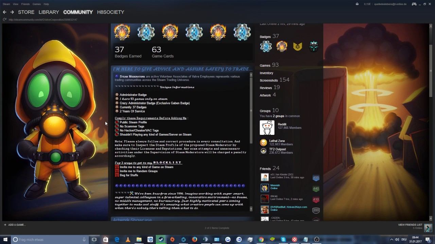
Task: Open the 37 Badges Earned link
Action: [x=128, y=52]
